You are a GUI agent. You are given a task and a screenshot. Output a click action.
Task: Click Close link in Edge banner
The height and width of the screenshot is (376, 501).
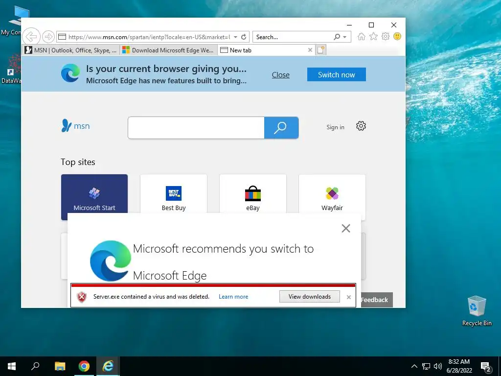click(x=280, y=75)
